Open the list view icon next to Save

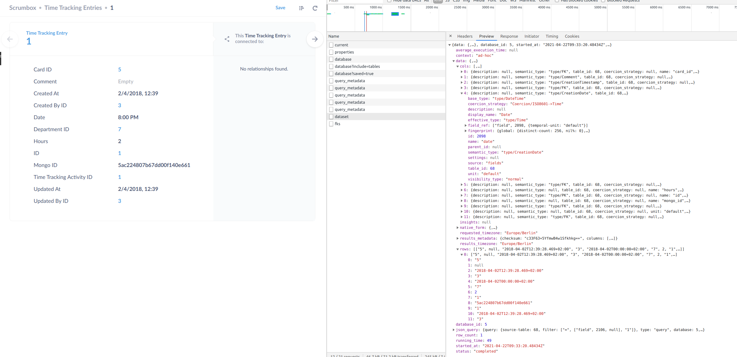[301, 8]
